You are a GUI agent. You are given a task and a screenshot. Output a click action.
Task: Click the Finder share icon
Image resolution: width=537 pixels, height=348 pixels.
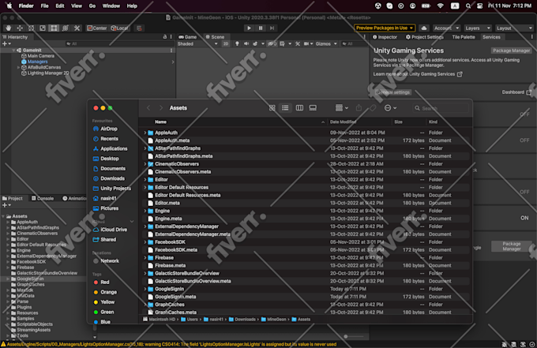pyautogui.click(x=359, y=108)
